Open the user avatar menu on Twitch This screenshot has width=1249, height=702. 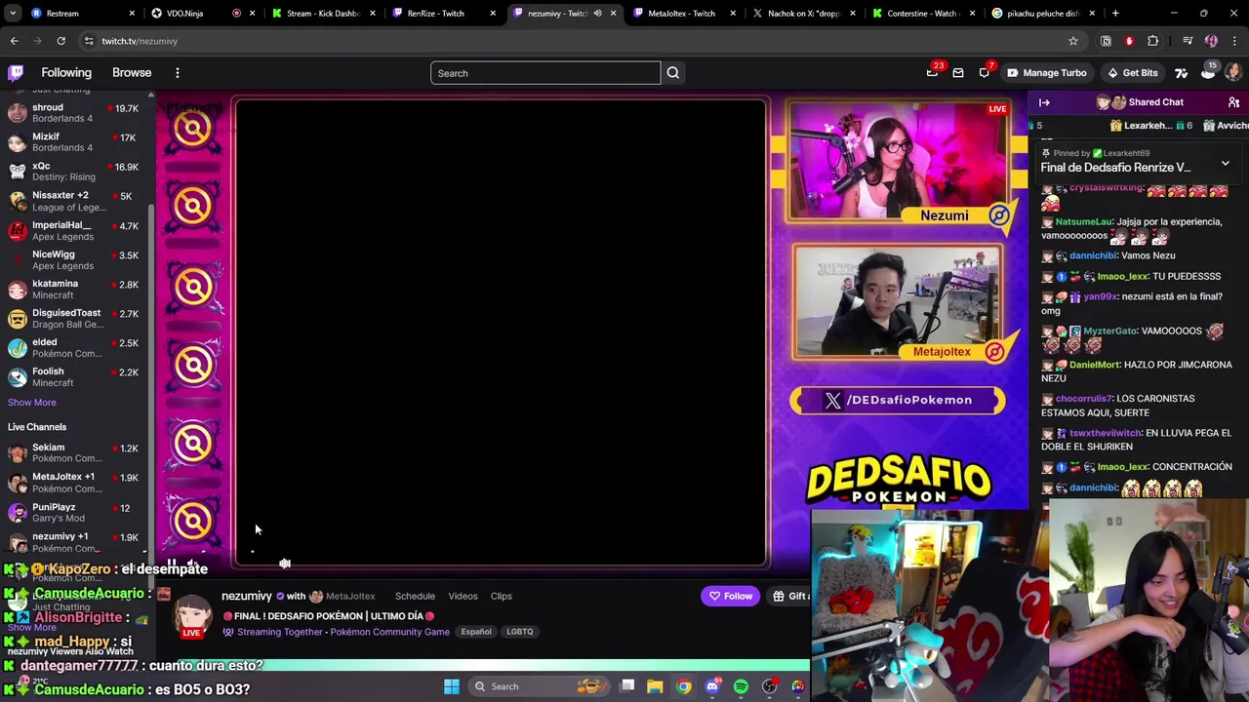[1233, 72]
